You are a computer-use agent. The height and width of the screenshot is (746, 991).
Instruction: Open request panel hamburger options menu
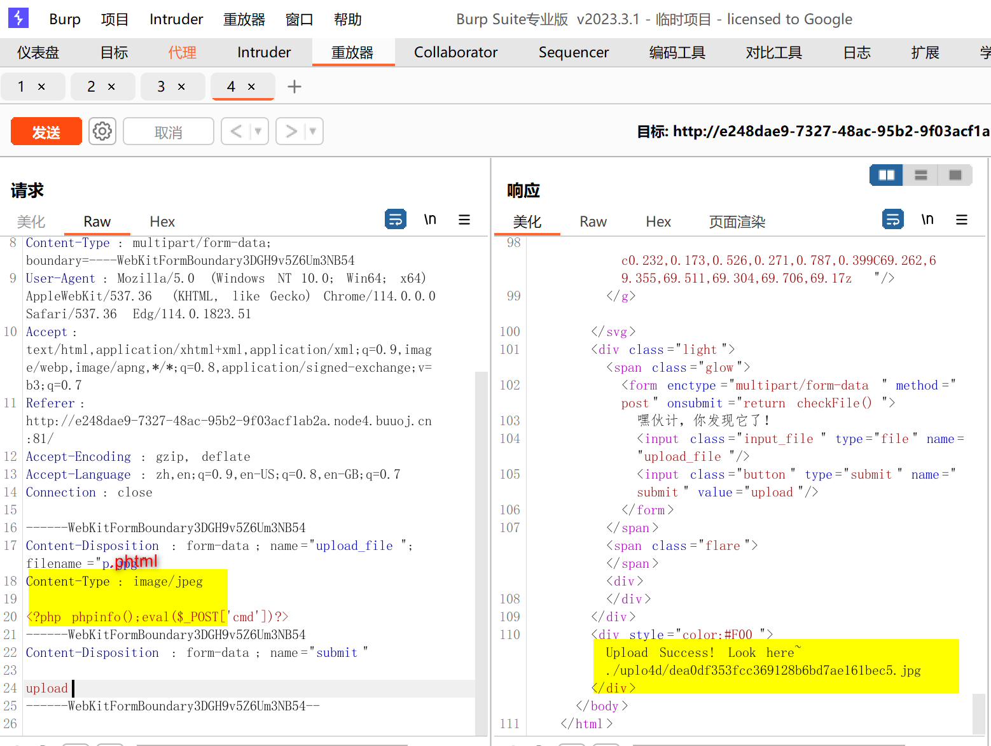click(464, 220)
